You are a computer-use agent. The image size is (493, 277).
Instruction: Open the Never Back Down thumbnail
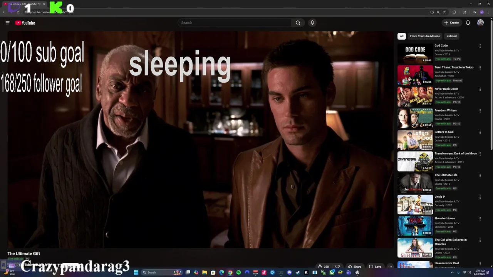(415, 96)
